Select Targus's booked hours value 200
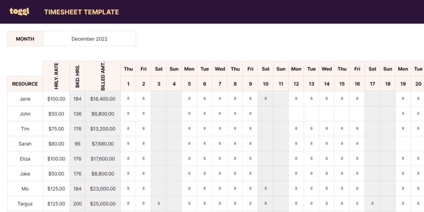Viewport: 424px width, 212px height. pyautogui.click(x=77, y=204)
